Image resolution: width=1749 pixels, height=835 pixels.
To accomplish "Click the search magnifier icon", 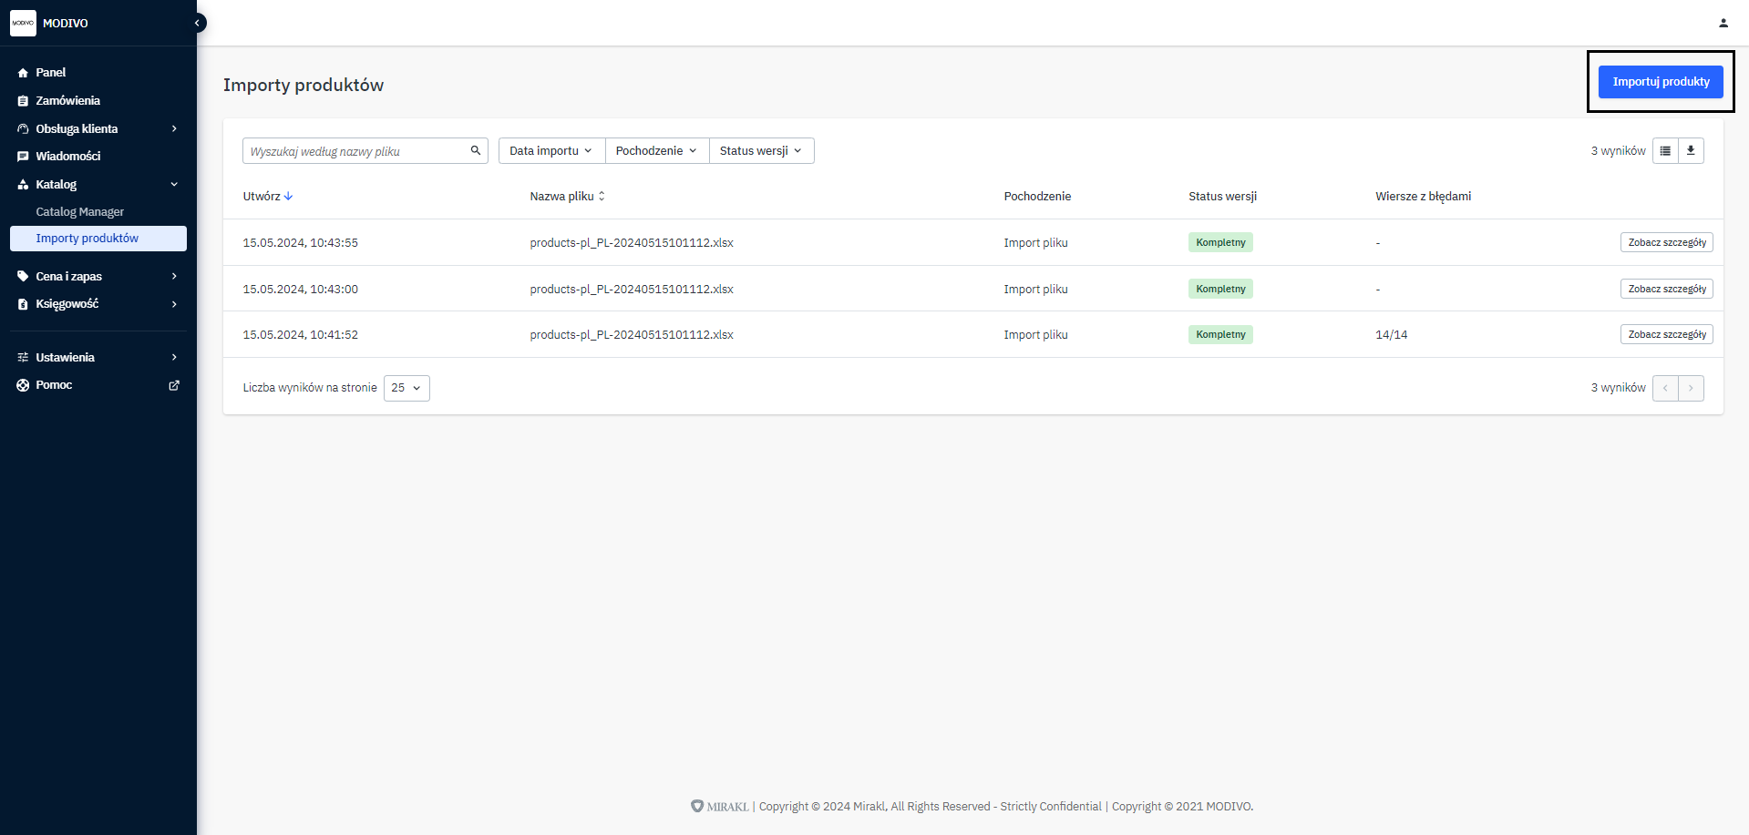I will [475, 150].
